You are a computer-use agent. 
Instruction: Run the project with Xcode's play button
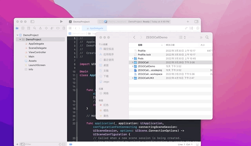pos(61,22)
